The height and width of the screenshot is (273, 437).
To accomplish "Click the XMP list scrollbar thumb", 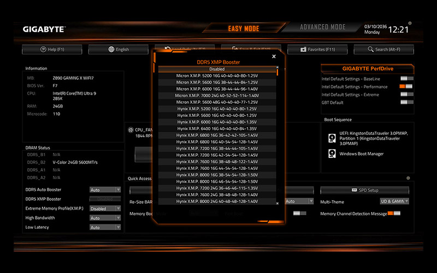I will [x=277, y=72].
